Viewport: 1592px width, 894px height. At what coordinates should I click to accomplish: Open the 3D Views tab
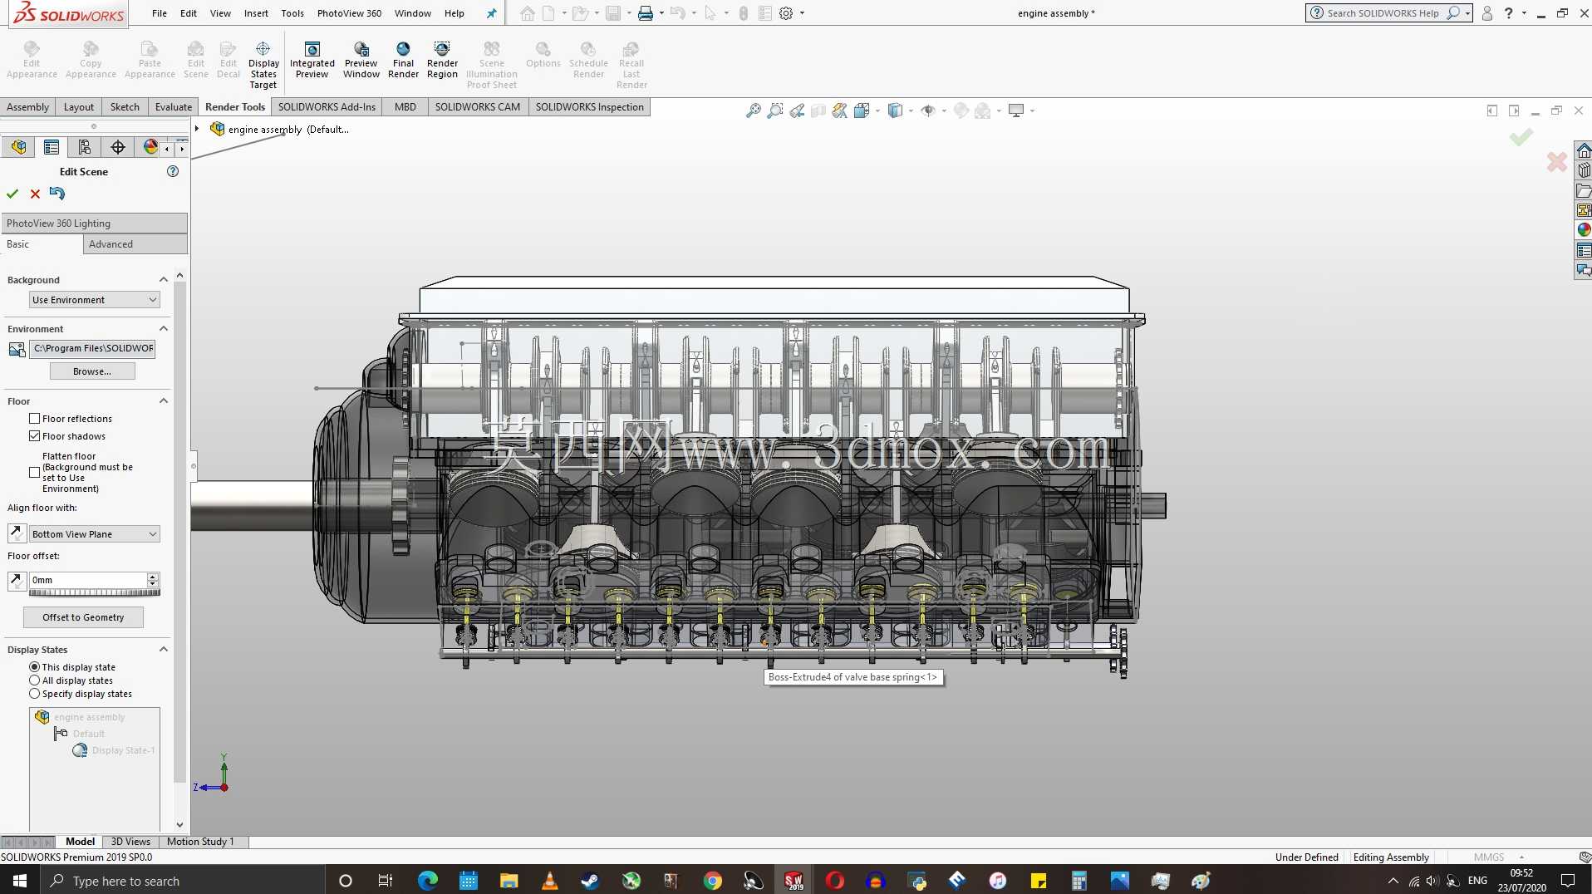130,842
